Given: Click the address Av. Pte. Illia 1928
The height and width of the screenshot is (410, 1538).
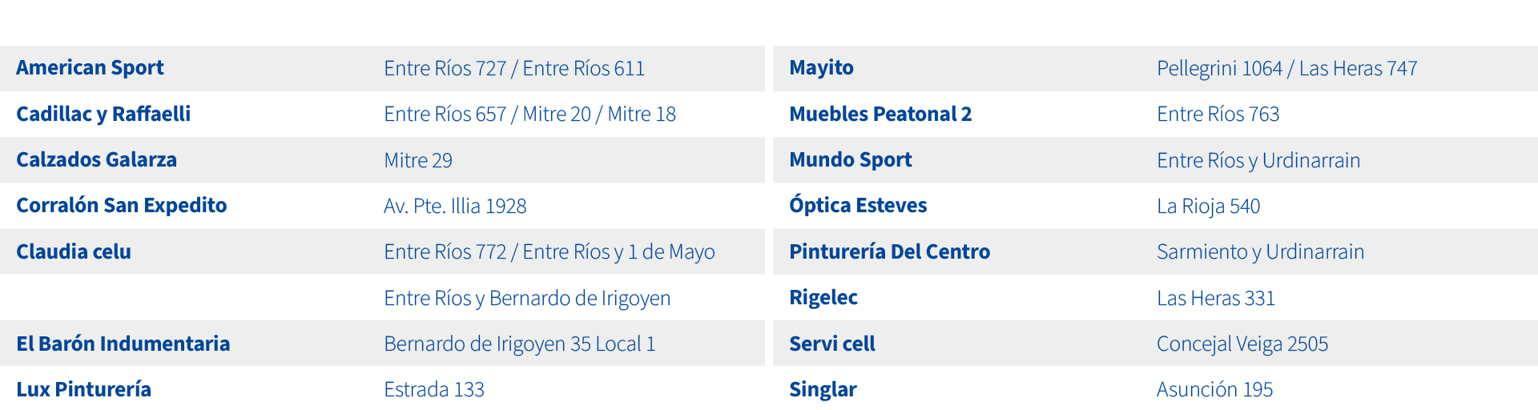Looking at the screenshot, I should point(455,206).
